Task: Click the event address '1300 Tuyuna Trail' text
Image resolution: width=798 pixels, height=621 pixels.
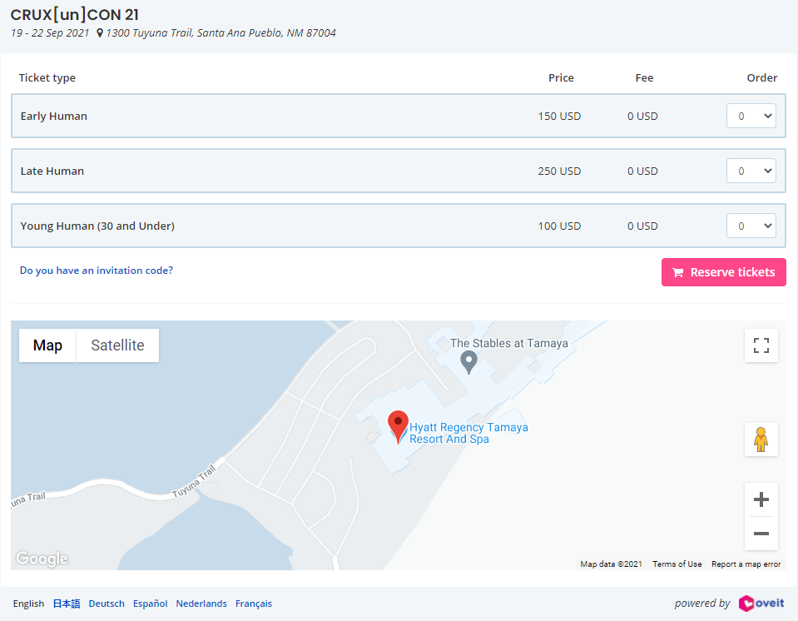Action: pos(221,33)
